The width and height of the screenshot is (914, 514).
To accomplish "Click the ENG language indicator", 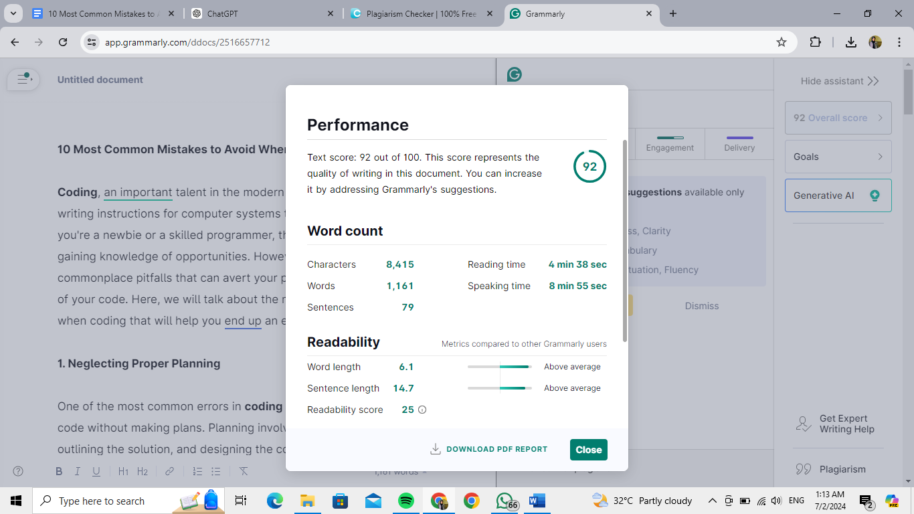I will [796, 501].
